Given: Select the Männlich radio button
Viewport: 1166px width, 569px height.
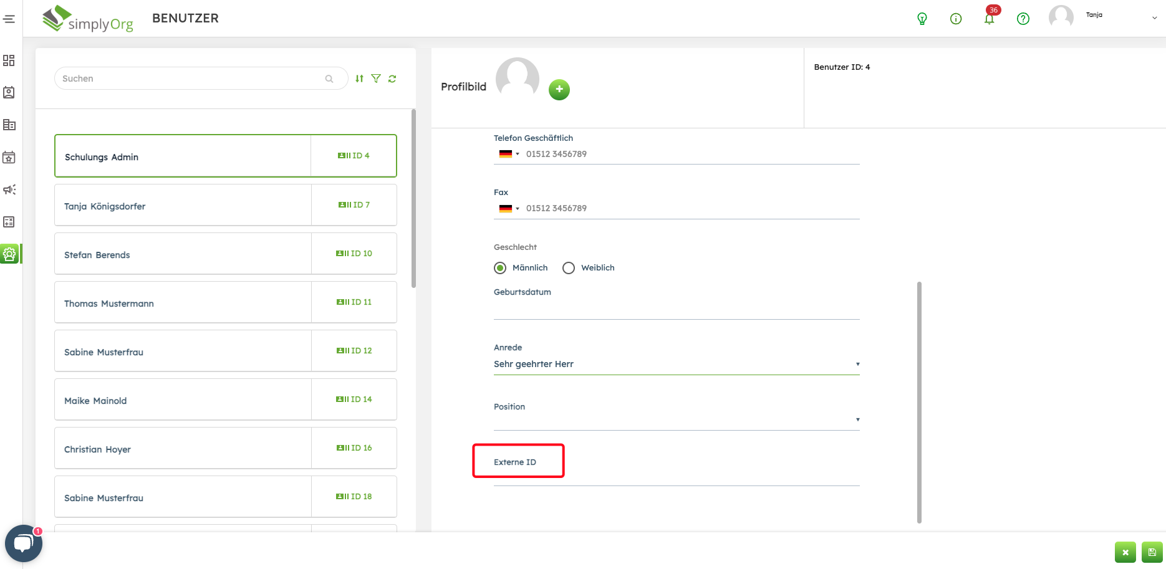Looking at the screenshot, I should pos(500,268).
